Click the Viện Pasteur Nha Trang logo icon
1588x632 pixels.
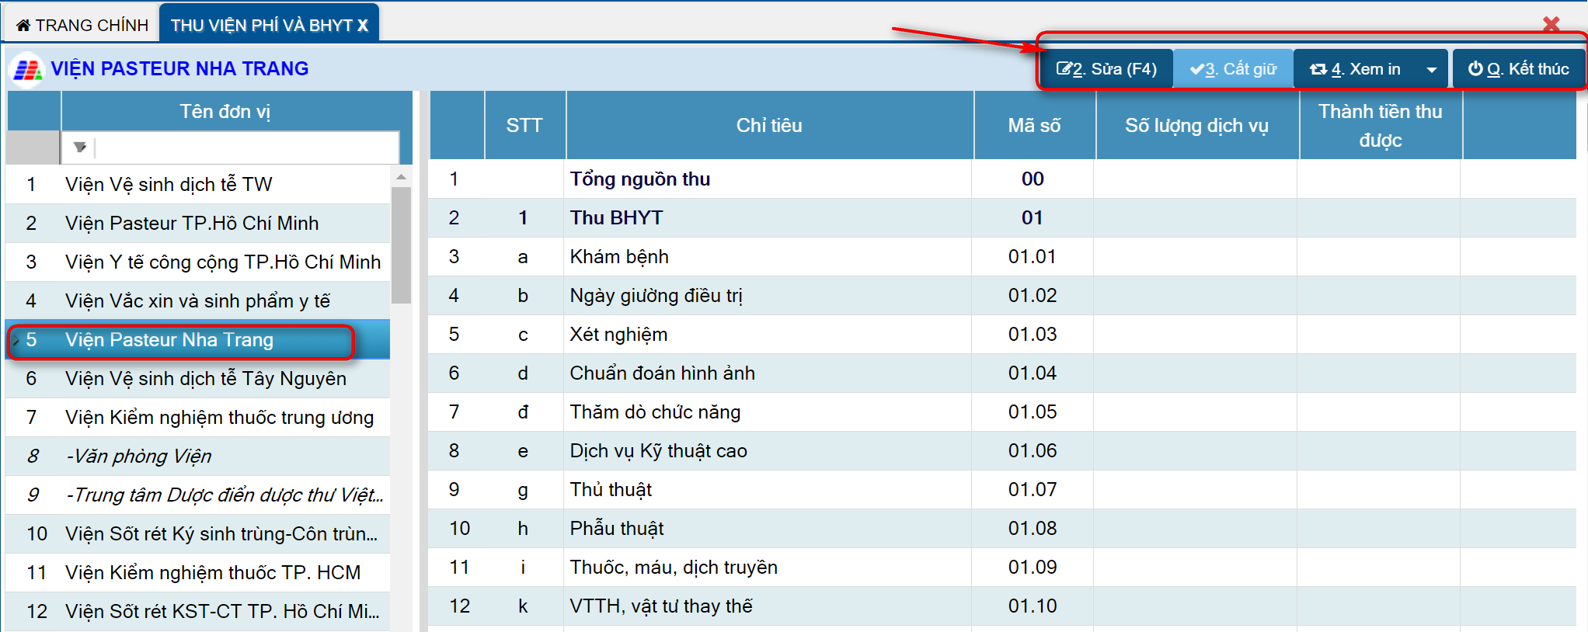pos(27,70)
